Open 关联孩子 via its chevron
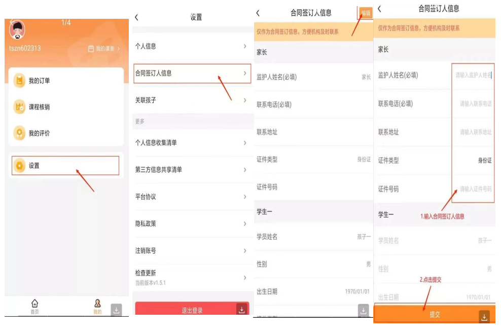501x331 pixels. coord(245,101)
